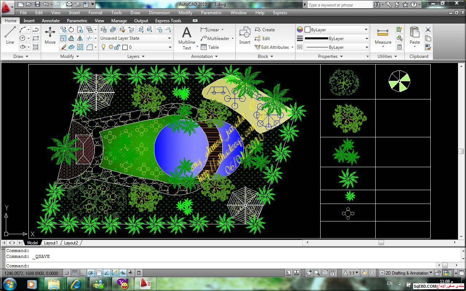Image resolution: width=466 pixels, height=291 pixels.
Task: Open the Insert block tool
Action: click(244, 36)
